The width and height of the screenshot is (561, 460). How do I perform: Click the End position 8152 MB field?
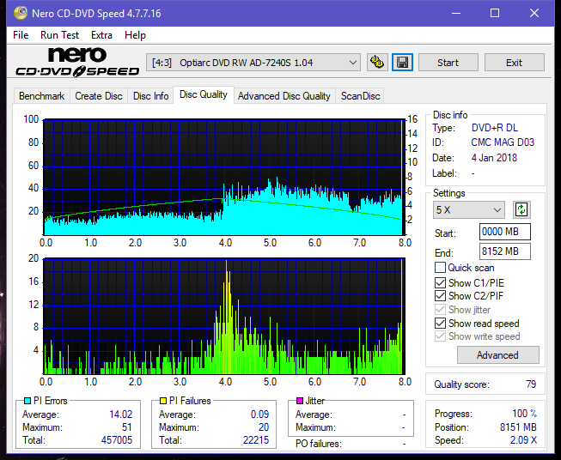(505, 251)
